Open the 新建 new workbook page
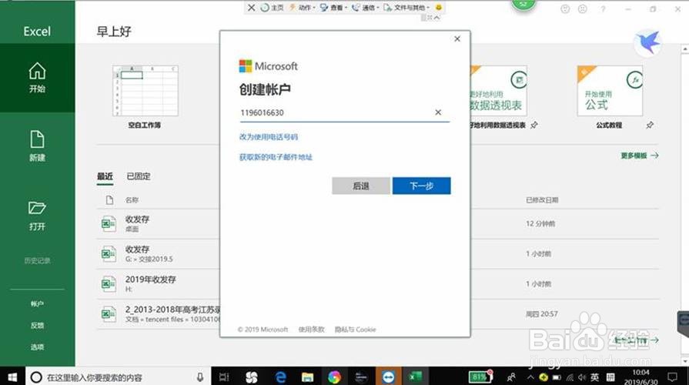Viewport: 689px width, 385px height. click(38, 146)
